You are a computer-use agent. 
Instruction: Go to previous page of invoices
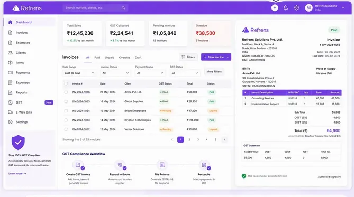pos(172,140)
